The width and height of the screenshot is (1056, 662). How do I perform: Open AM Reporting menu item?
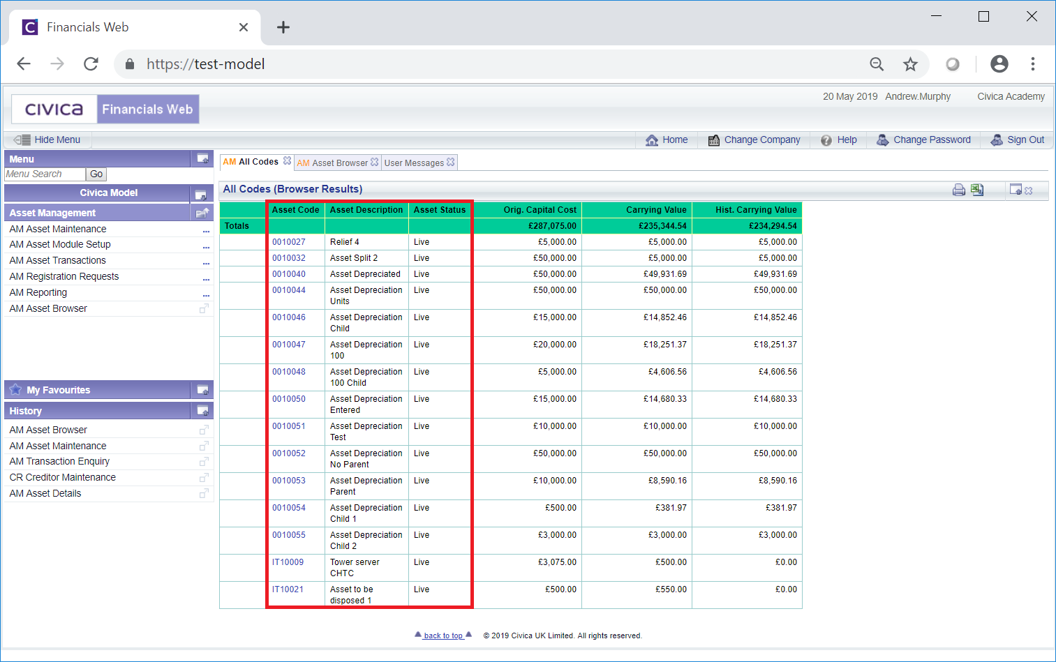[38, 292]
